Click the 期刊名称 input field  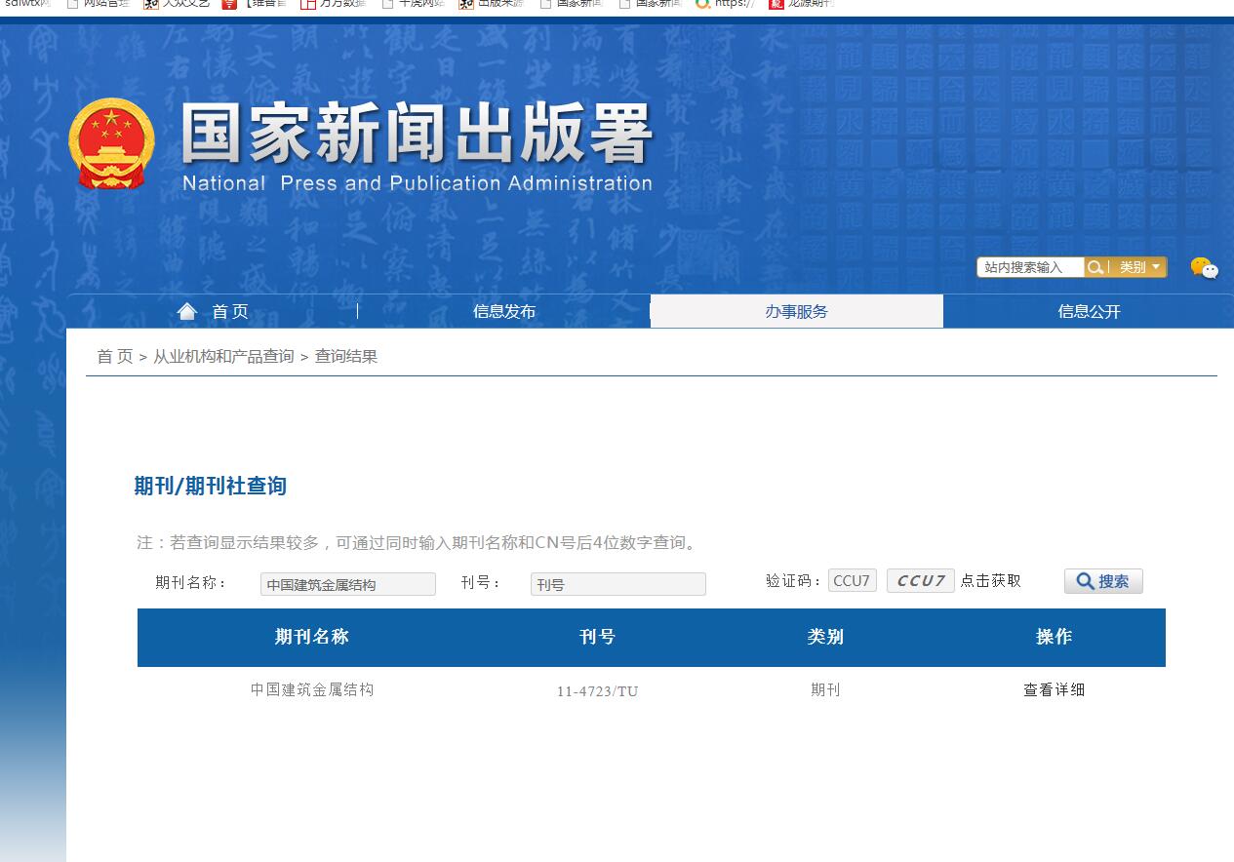(x=347, y=584)
